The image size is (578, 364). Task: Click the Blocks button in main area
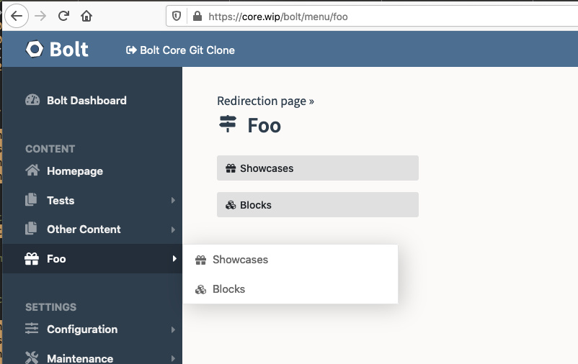(x=318, y=204)
